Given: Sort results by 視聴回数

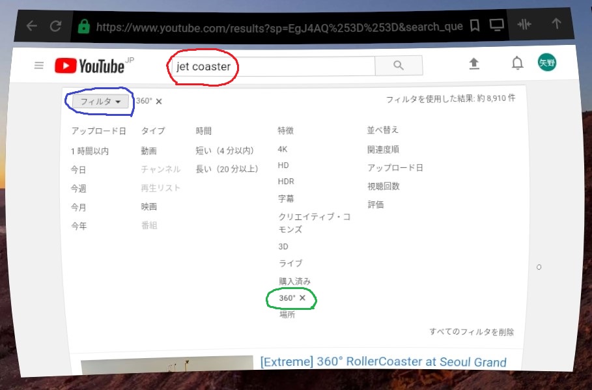Looking at the screenshot, I should click(384, 186).
